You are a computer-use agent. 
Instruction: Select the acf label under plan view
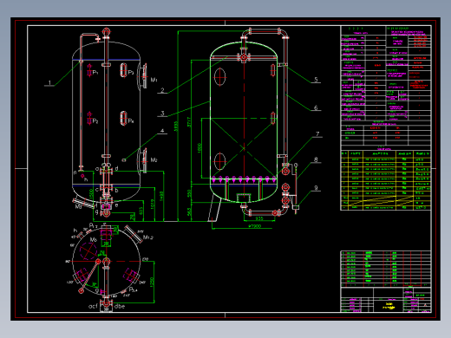(93, 306)
